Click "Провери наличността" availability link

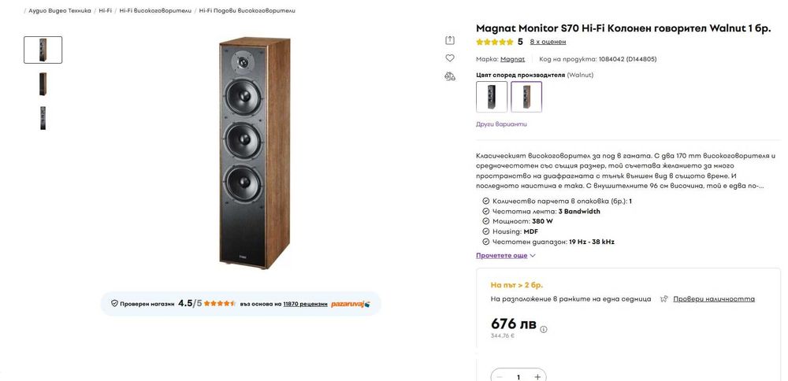coord(713,299)
